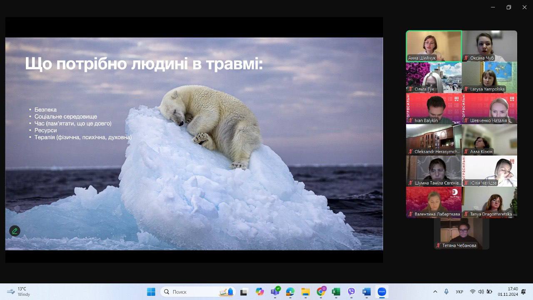
Task: Select Юлія Челідзе's video tile
Action: tap(489, 171)
